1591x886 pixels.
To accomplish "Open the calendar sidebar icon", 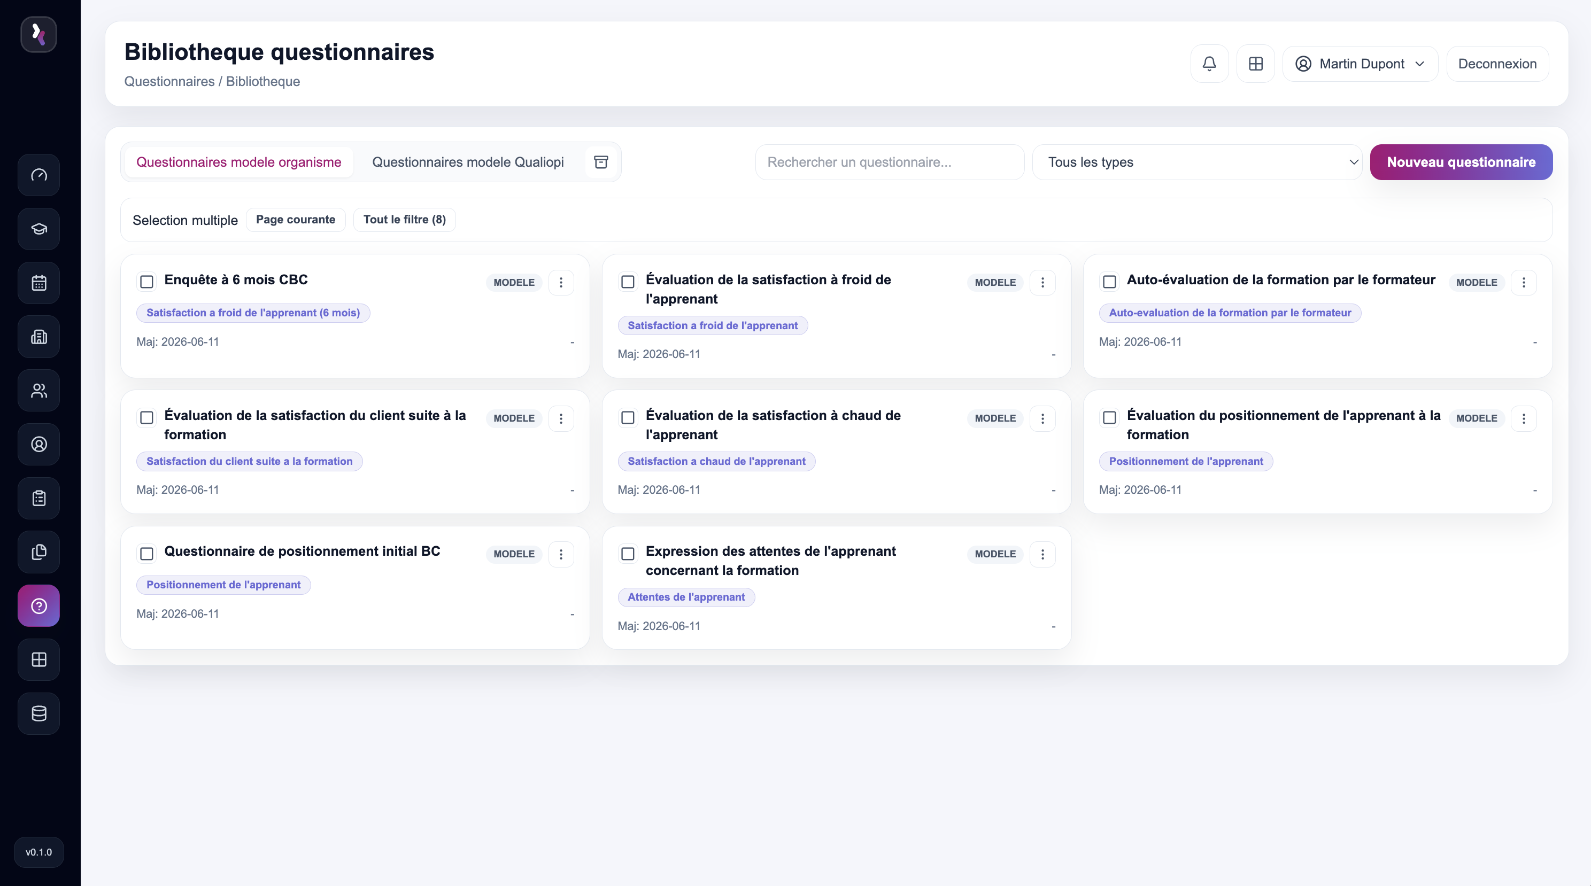I will tap(39, 283).
